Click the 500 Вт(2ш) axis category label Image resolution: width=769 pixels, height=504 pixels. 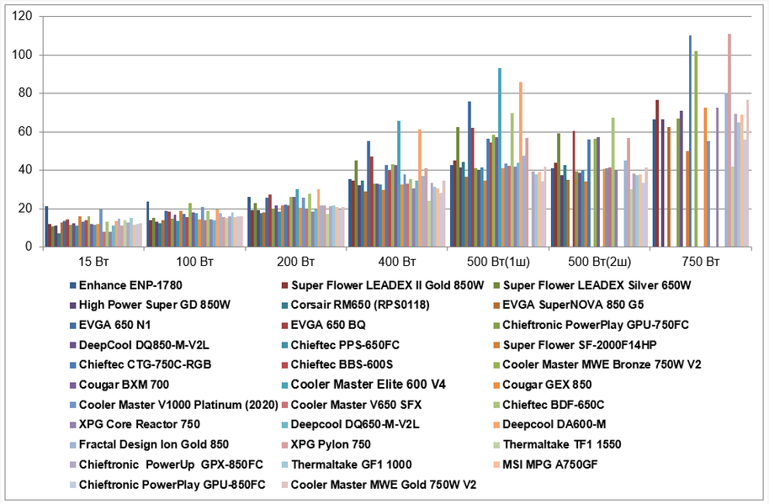(x=599, y=262)
